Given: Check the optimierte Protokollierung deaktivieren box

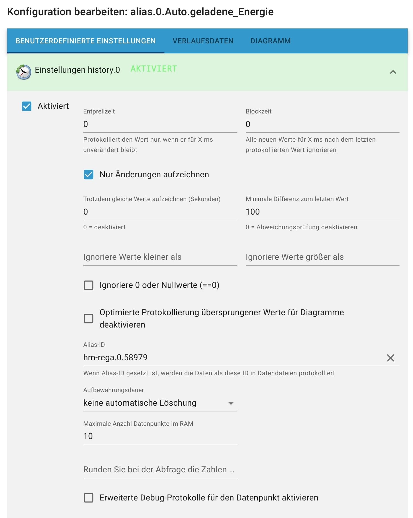Looking at the screenshot, I should pos(89,319).
